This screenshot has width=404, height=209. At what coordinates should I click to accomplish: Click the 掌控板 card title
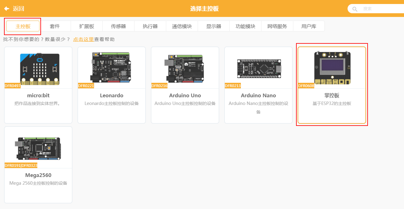point(332,95)
